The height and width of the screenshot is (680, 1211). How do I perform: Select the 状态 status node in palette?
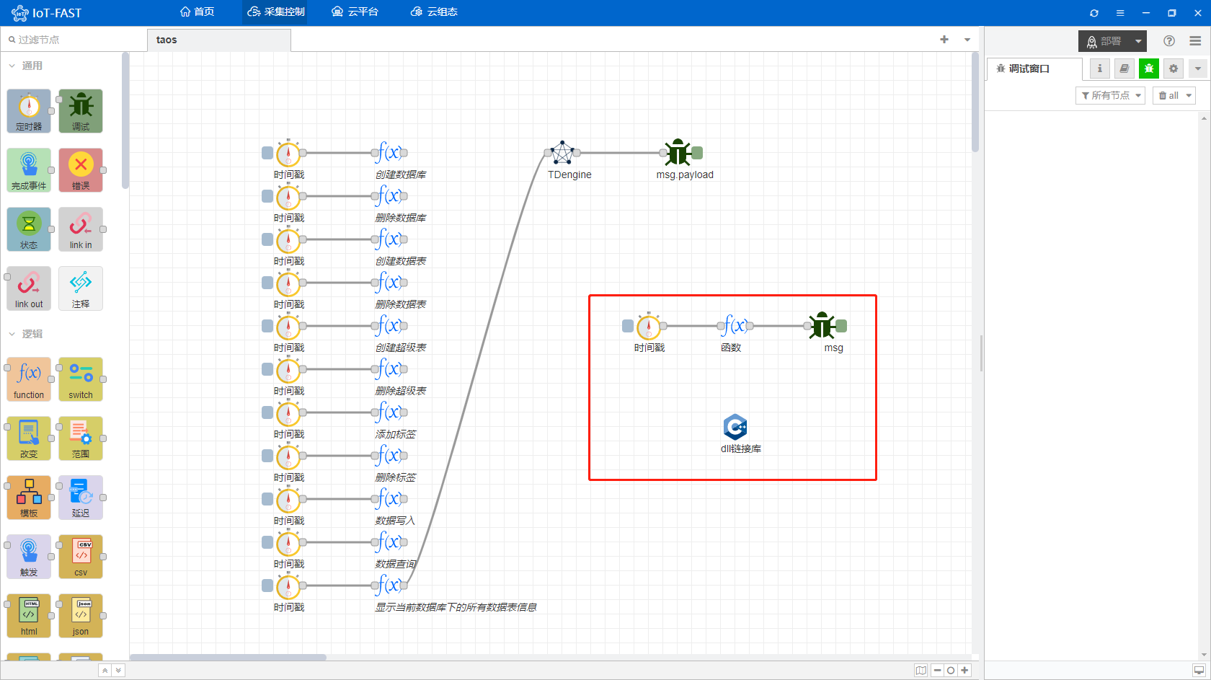click(29, 229)
